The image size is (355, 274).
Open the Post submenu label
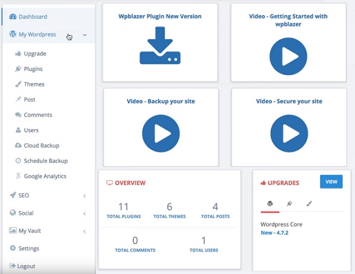pyautogui.click(x=29, y=100)
